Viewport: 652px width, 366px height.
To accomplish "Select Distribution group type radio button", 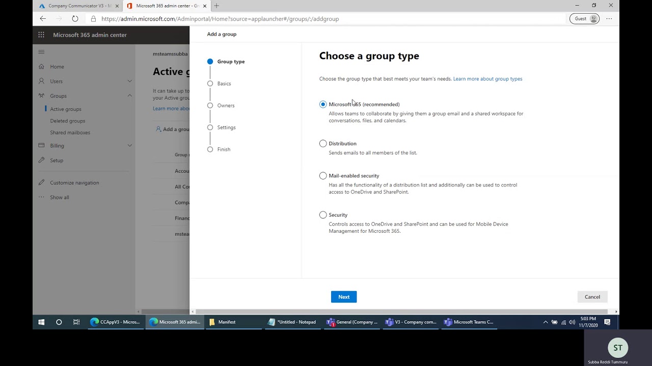I will [323, 143].
